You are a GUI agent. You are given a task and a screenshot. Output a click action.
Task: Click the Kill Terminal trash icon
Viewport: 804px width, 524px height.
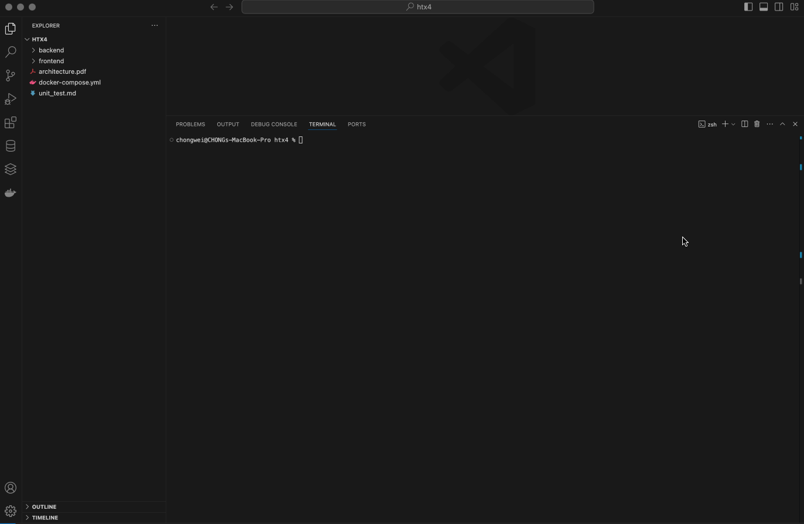click(757, 124)
